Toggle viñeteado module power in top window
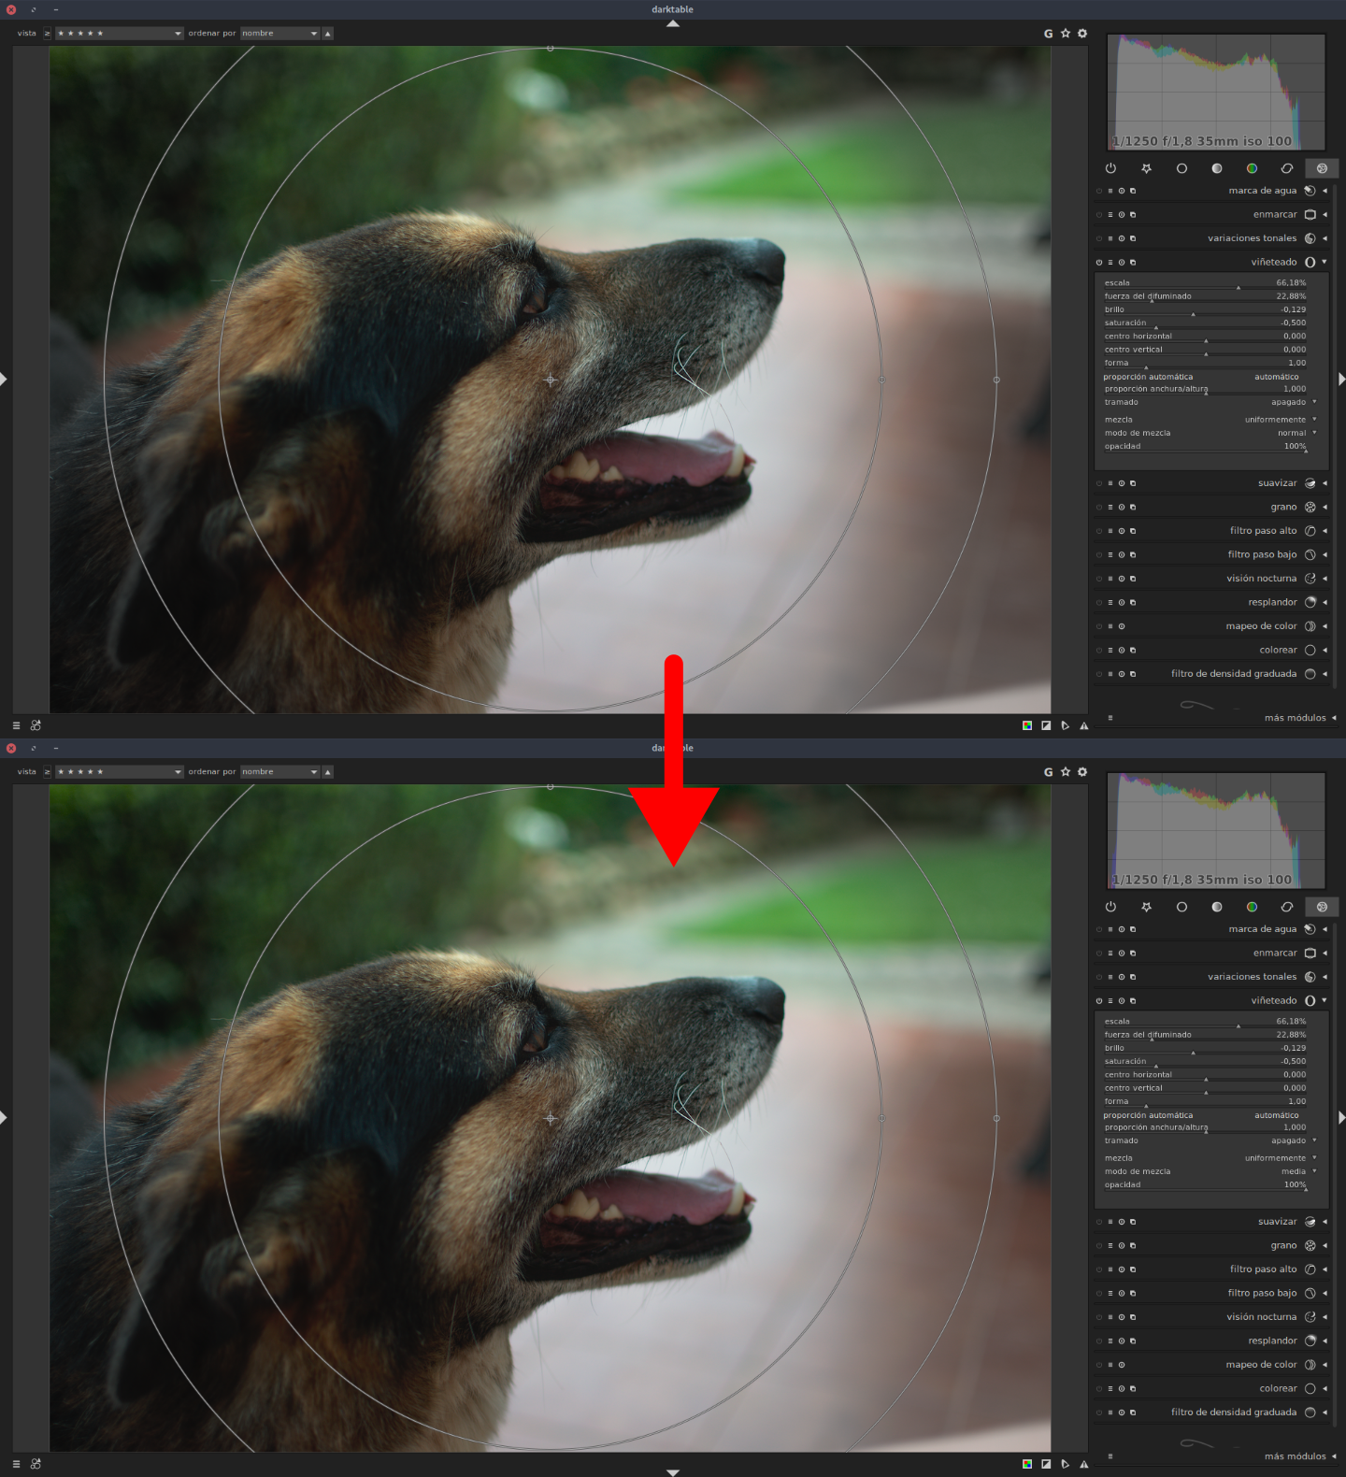1346x1477 pixels. click(x=1099, y=263)
